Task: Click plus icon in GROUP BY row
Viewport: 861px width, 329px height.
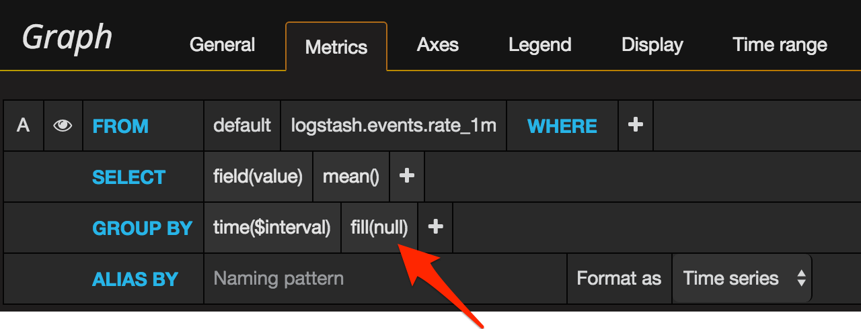Action: pyautogui.click(x=436, y=228)
